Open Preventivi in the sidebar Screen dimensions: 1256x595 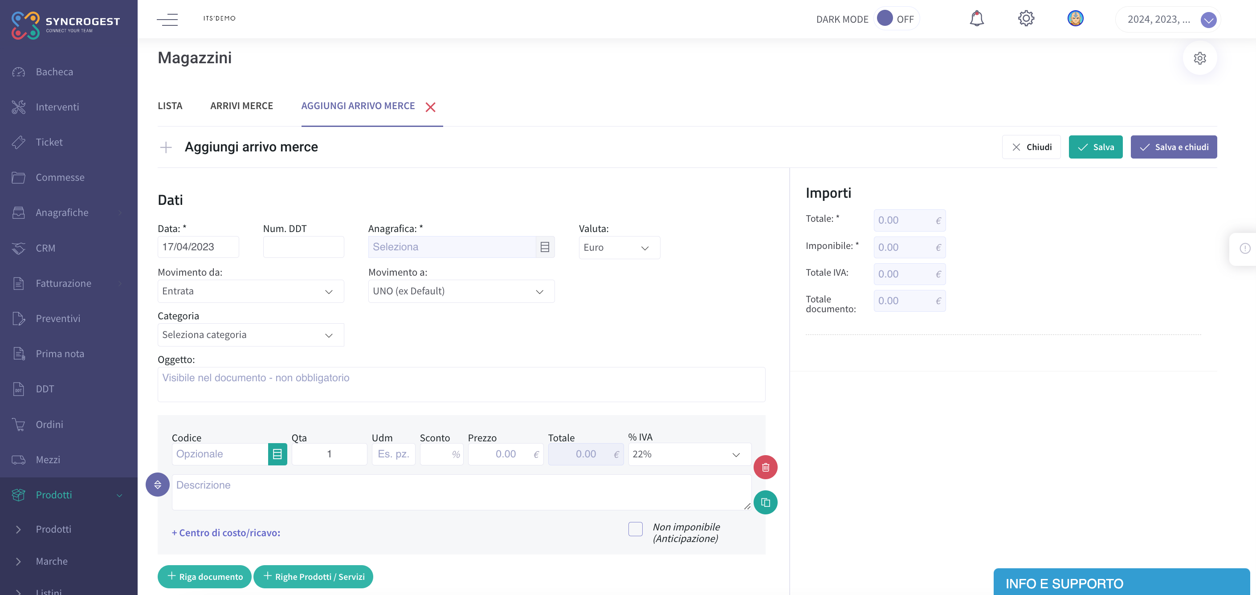tap(57, 318)
